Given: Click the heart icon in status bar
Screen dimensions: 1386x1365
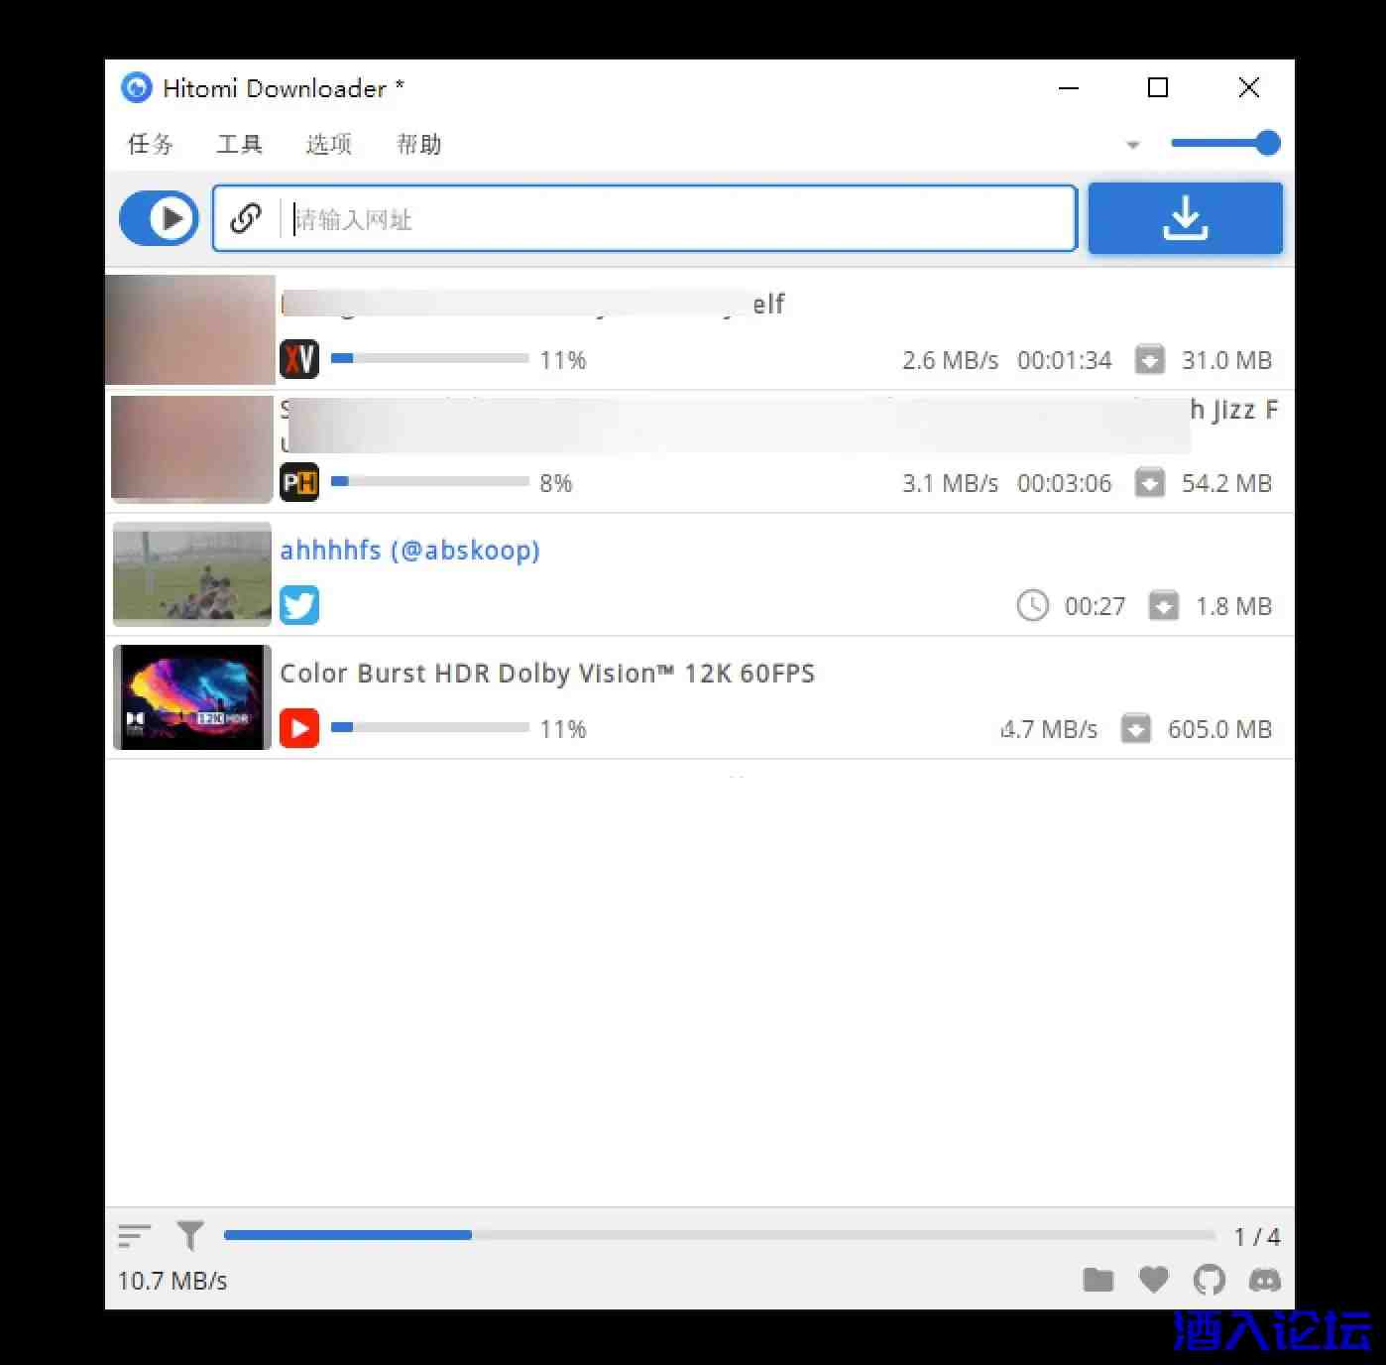Looking at the screenshot, I should [x=1153, y=1280].
